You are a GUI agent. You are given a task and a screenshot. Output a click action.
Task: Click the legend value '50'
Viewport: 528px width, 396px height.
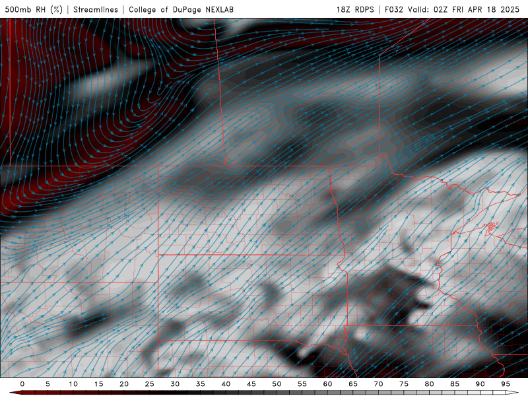pyautogui.click(x=277, y=384)
